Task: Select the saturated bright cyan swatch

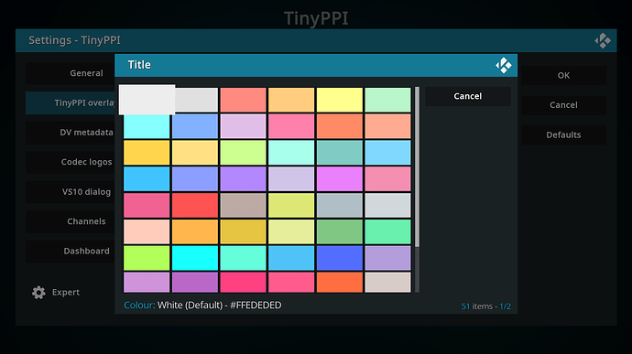Action: [195, 258]
